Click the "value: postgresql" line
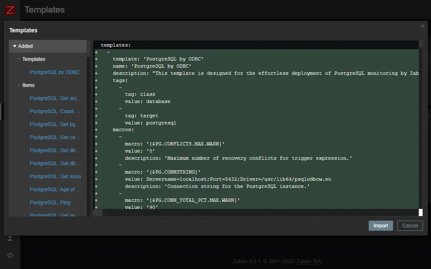Screen dimensions: 431x269 [x=151, y=123]
